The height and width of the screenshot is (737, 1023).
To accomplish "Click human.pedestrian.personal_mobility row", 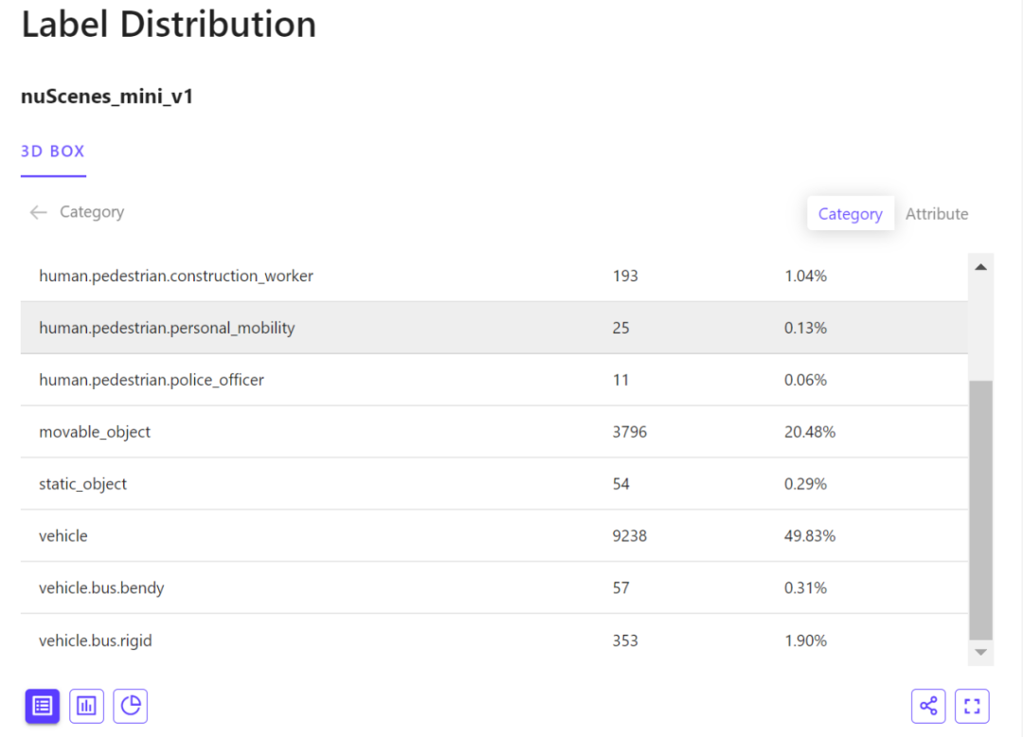I will click(x=167, y=328).
